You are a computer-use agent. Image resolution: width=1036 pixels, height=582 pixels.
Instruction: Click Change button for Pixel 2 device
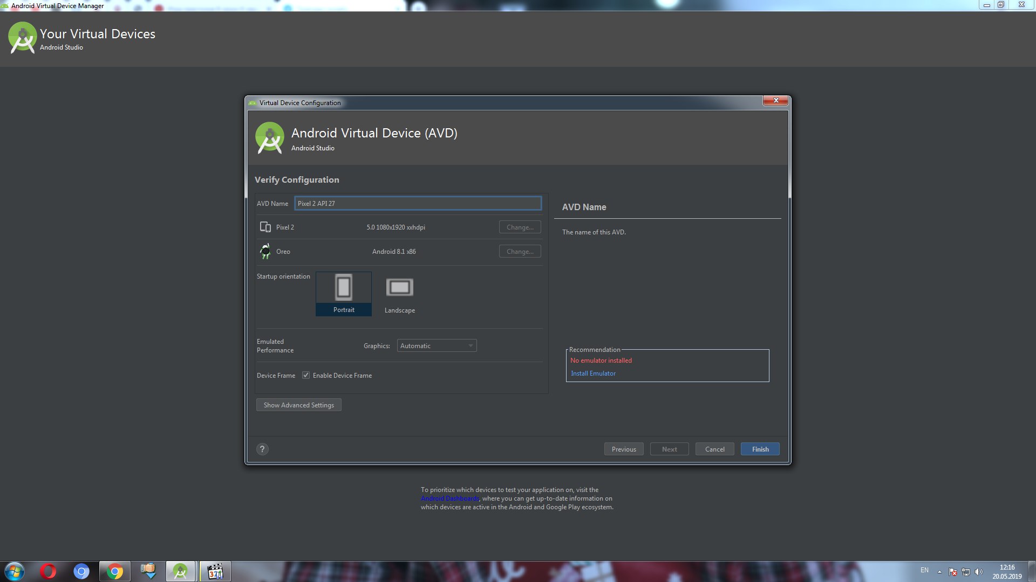tap(520, 227)
